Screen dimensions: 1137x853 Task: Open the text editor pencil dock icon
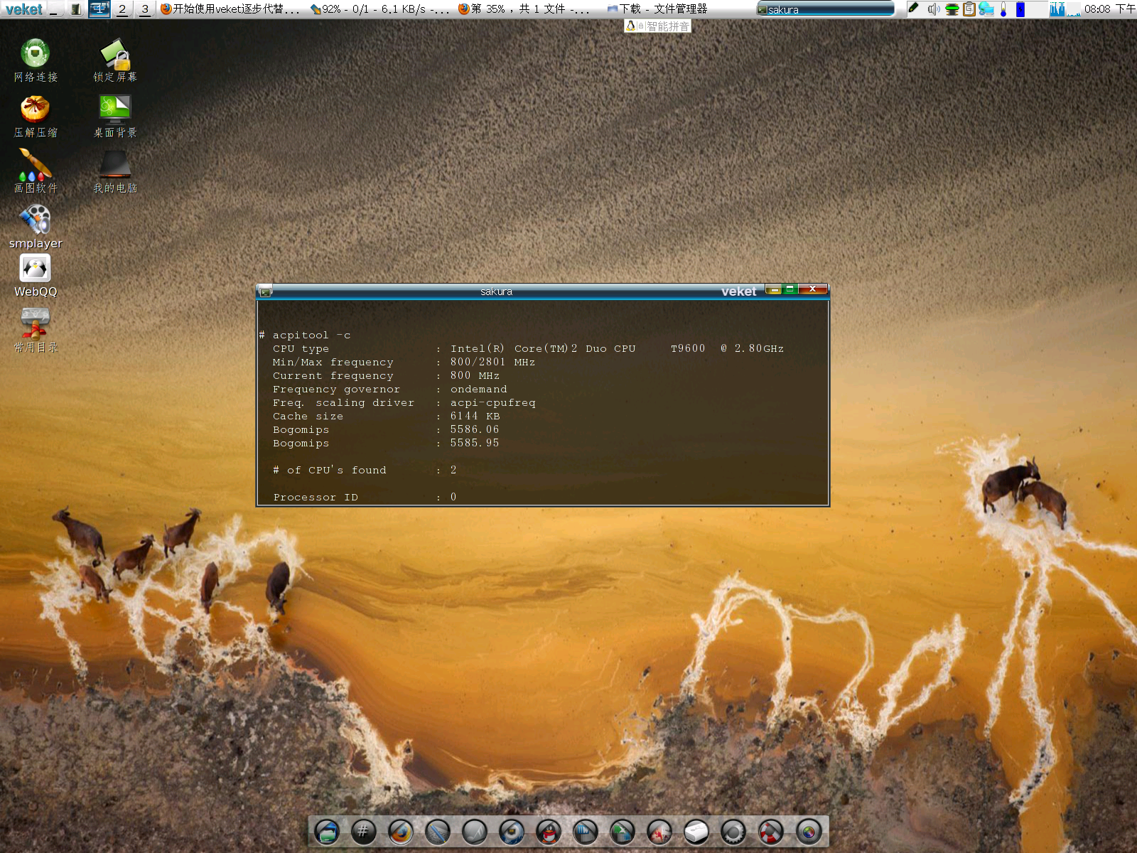click(437, 832)
